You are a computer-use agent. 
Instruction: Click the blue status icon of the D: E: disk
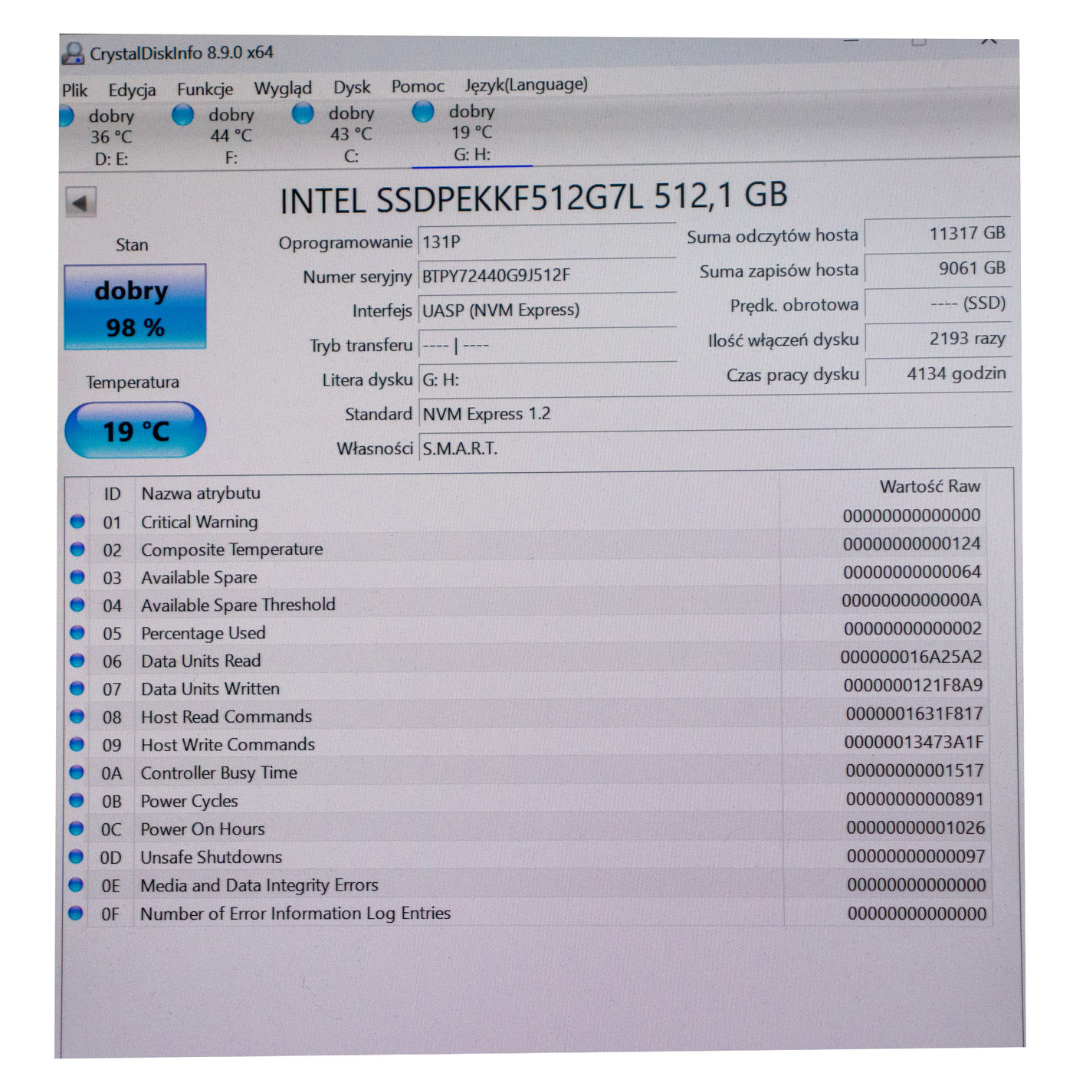(x=67, y=116)
